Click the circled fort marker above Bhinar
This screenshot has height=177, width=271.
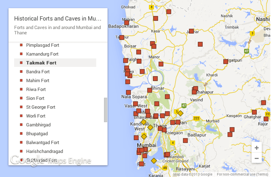[155, 79]
